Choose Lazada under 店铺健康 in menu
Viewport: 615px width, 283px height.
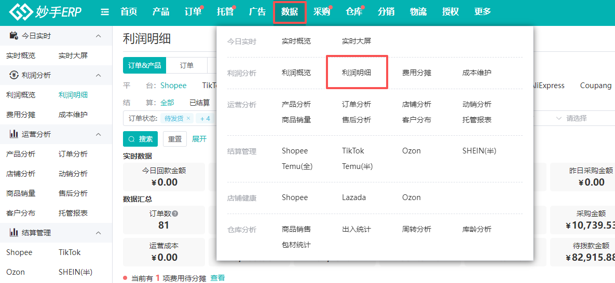354,197
